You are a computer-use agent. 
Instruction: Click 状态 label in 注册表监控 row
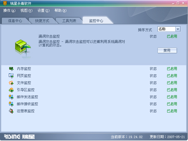[x=153, y=111]
